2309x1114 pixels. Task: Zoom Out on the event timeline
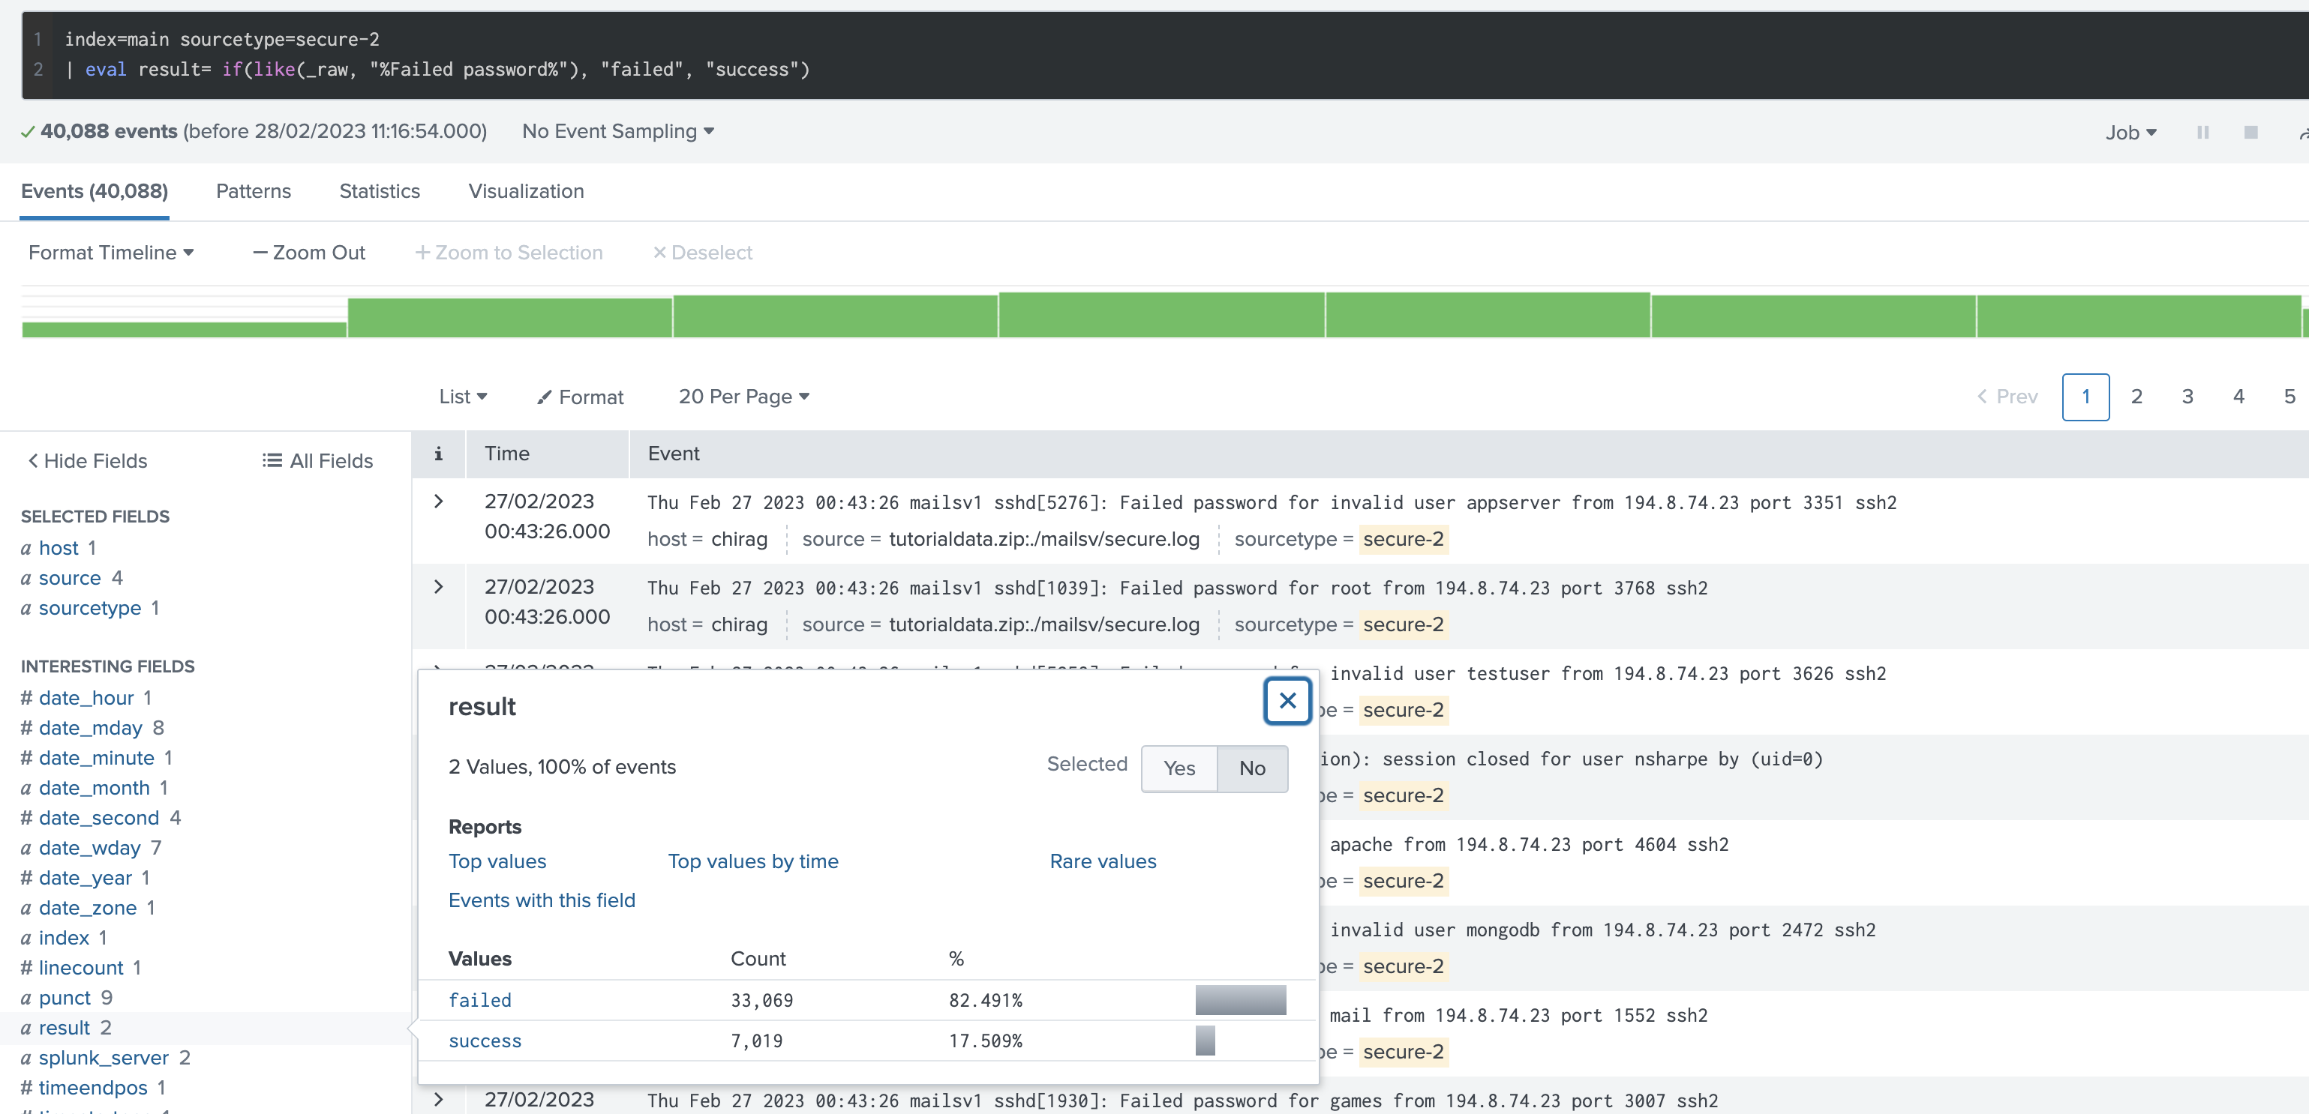click(308, 253)
